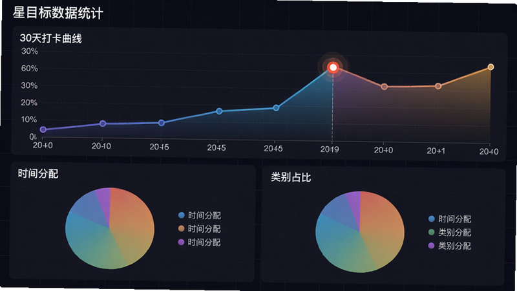Click the blue data point above 20+6
The width and height of the screenshot is (517, 291).
coord(276,108)
